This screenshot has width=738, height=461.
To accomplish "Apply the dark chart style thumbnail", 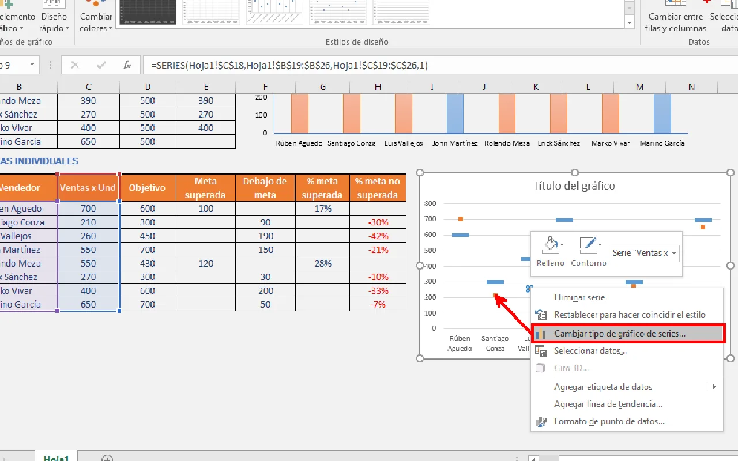I will point(148,12).
